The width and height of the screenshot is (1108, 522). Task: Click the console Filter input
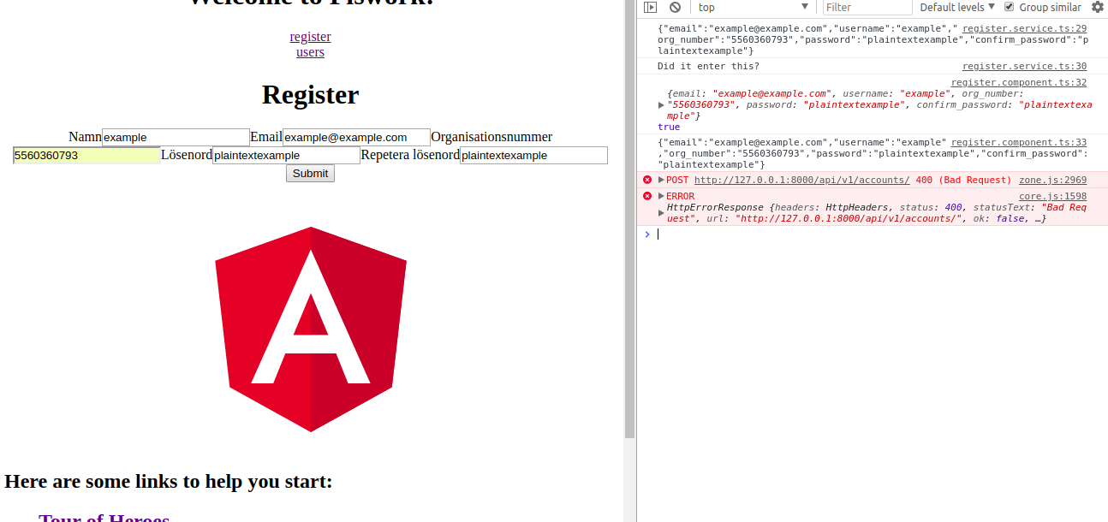867,7
